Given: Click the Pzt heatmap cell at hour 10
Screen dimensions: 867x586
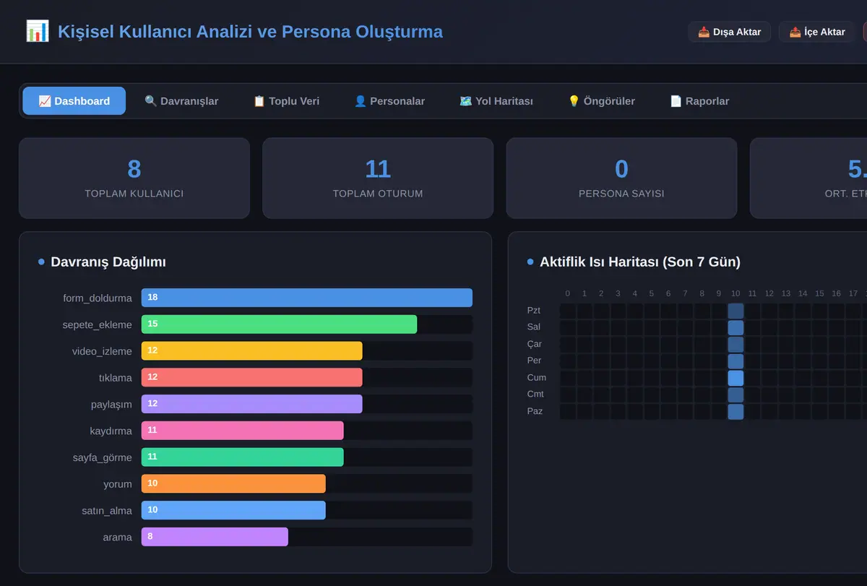Looking at the screenshot, I should click(x=736, y=311).
